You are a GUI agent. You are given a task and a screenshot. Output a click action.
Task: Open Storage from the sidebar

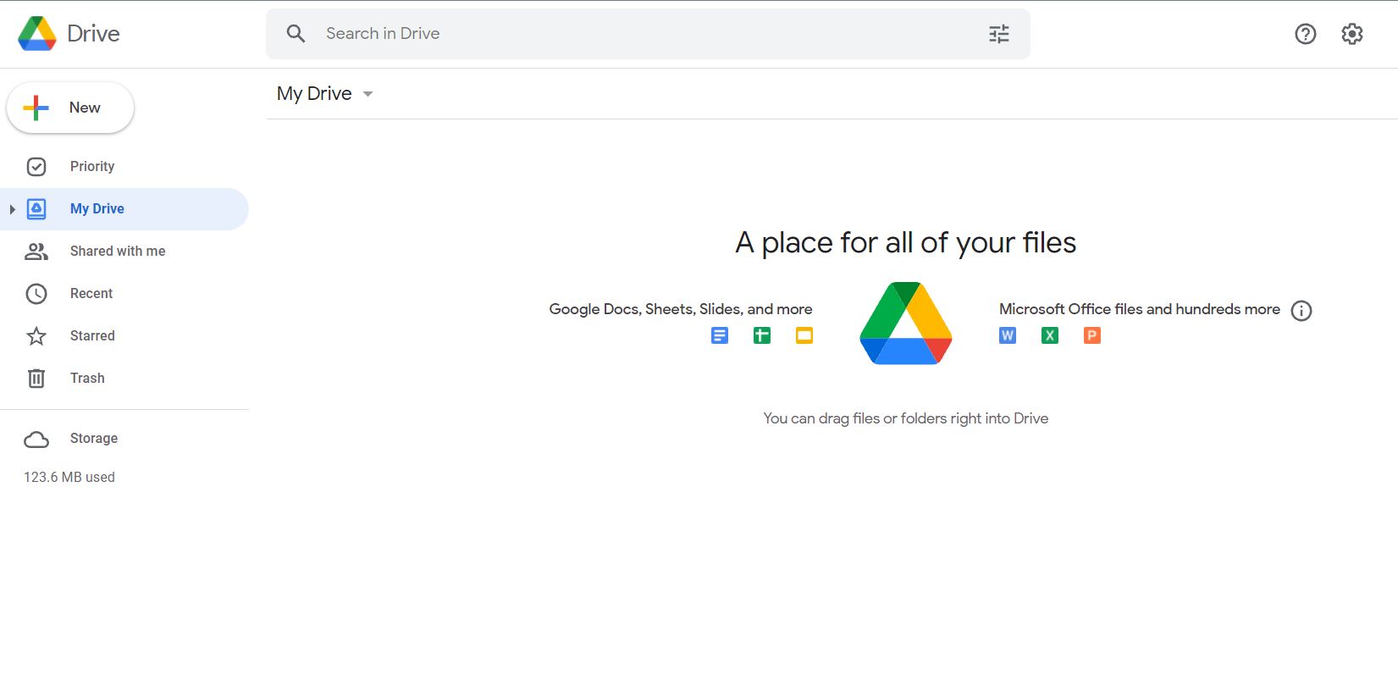click(93, 439)
